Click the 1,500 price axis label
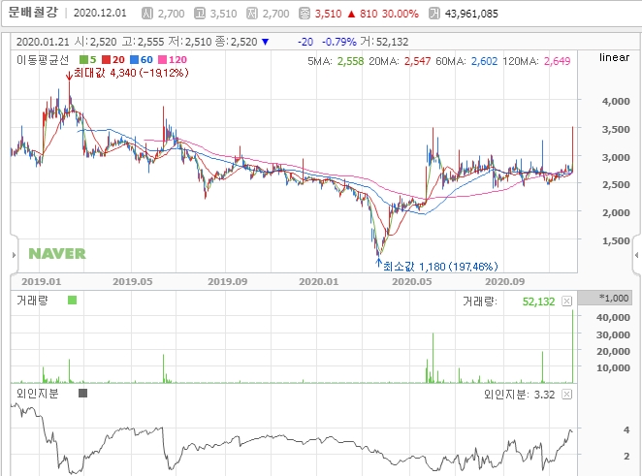Viewport: 642px width, 476px height. 616,240
